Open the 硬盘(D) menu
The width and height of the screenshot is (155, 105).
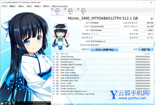pos(38,6)
